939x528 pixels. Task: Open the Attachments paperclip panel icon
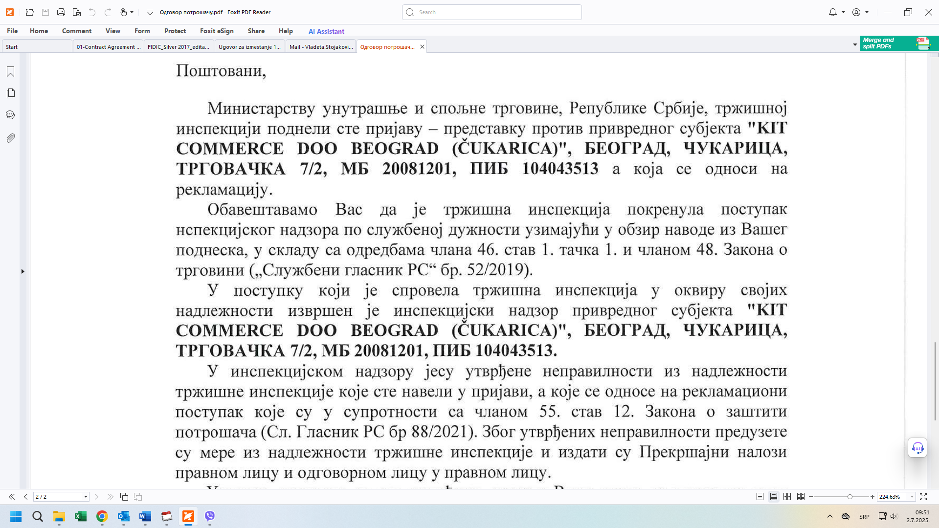click(10, 138)
